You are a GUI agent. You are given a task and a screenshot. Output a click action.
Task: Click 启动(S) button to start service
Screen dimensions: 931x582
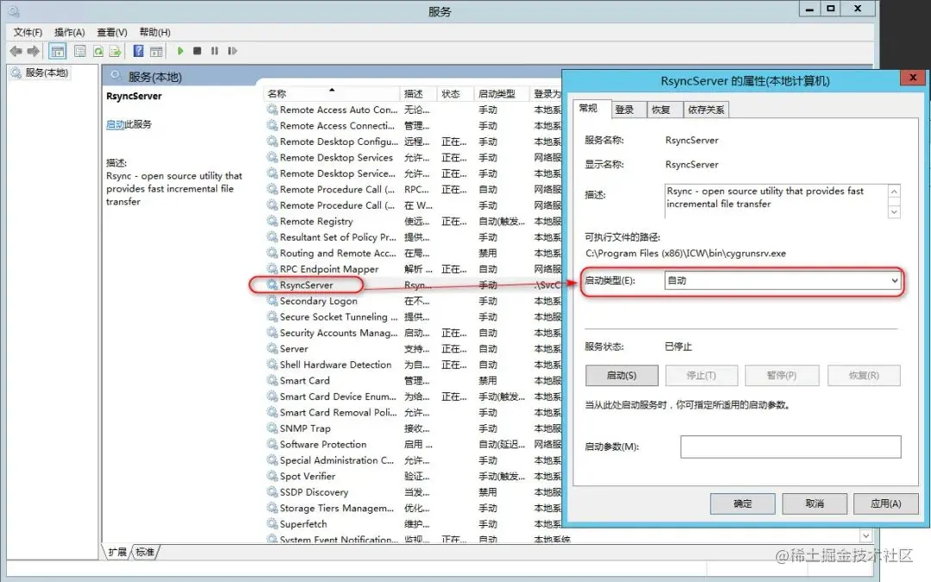[622, 375]
